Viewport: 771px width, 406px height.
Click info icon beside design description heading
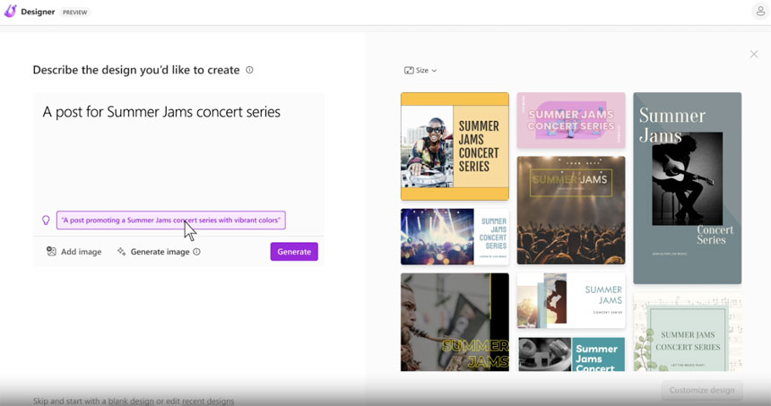[249, 70]
